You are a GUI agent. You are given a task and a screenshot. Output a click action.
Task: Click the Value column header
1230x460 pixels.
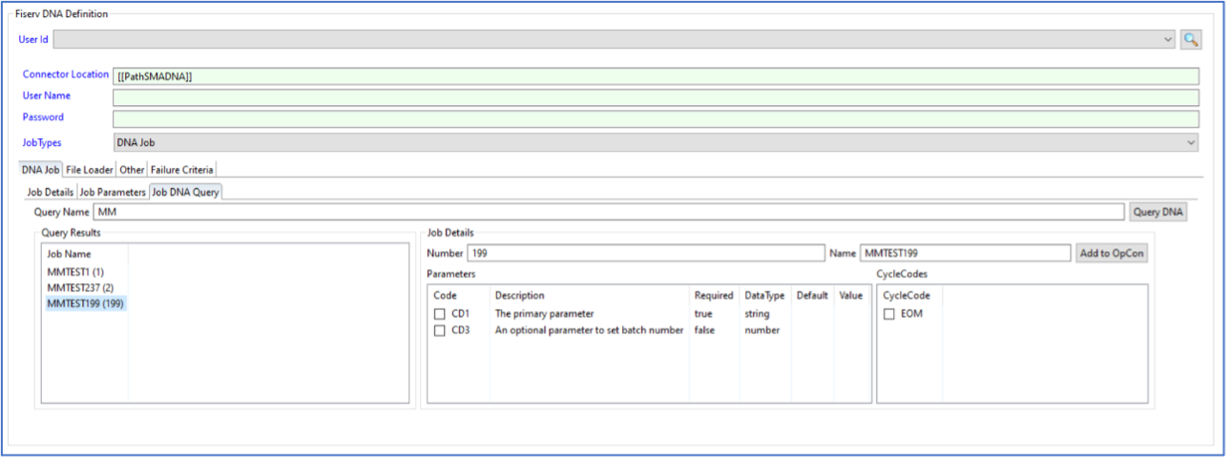tap(851, 296)
